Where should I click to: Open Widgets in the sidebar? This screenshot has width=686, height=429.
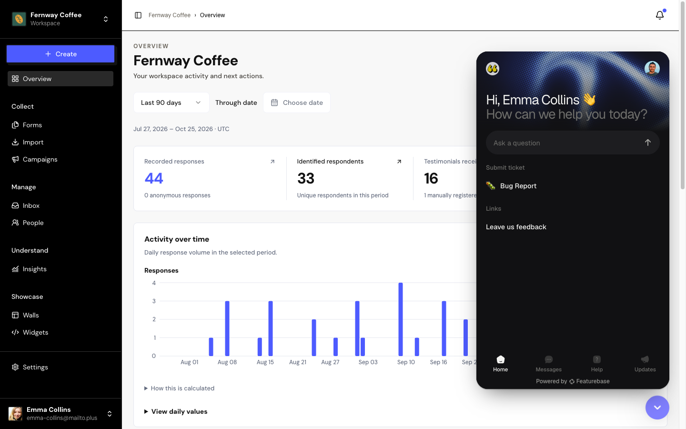click(x=61, y=332)
